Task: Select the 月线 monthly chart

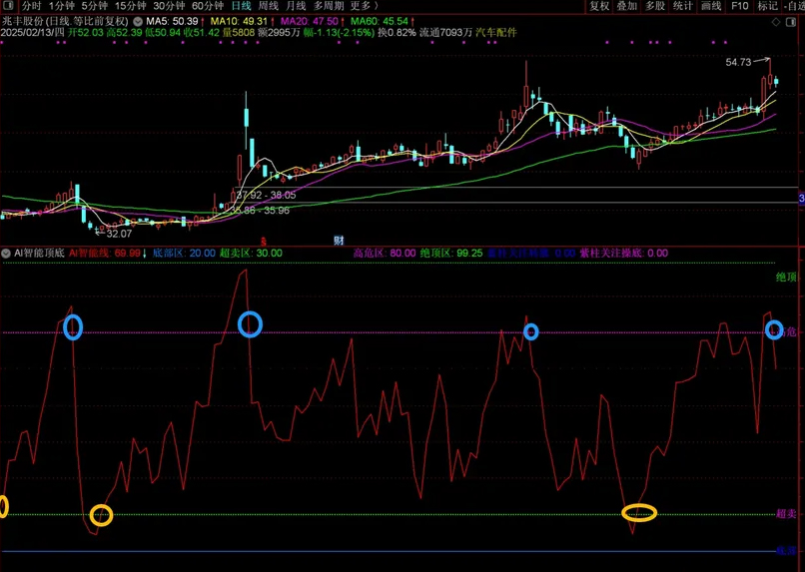Action: pos(296,6)
